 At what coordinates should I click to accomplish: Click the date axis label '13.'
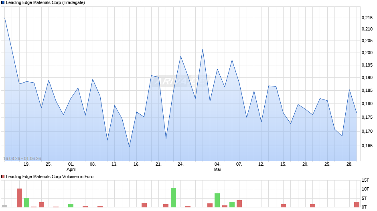[x=114, y=164]
